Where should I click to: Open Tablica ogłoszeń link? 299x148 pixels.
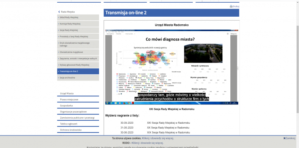68,124
